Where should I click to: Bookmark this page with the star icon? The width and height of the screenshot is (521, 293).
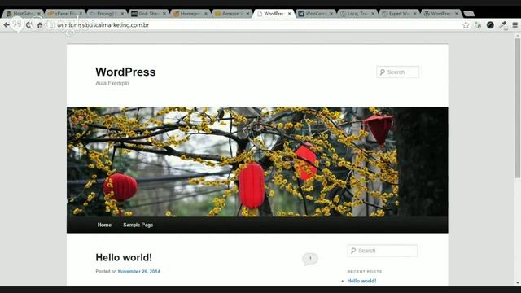(x=466, y=25)
